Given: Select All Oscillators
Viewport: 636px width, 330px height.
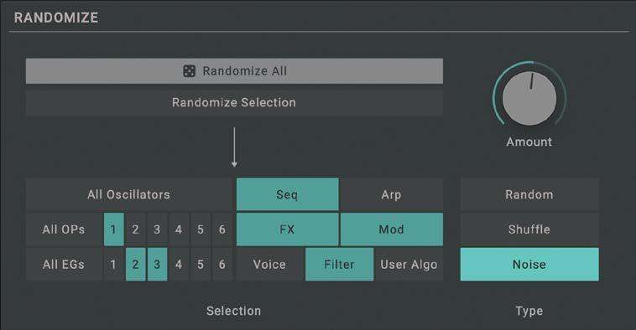Looking at the screenshot, I should (128, 194).
